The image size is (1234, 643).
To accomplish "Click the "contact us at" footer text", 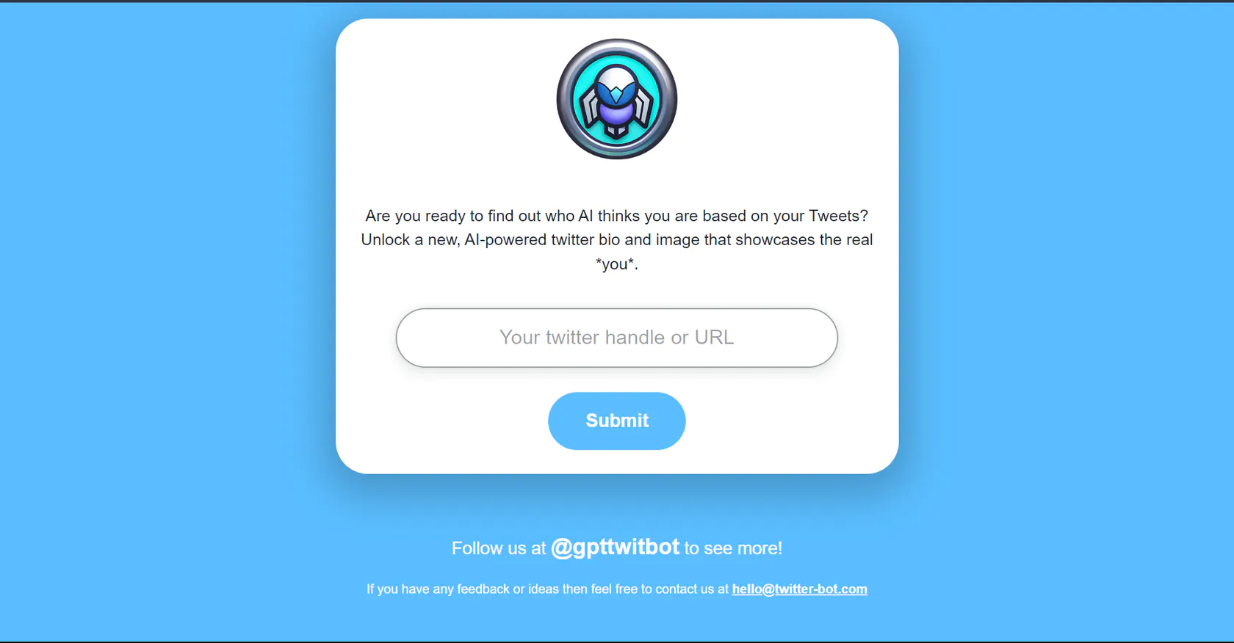I will 692,589.
